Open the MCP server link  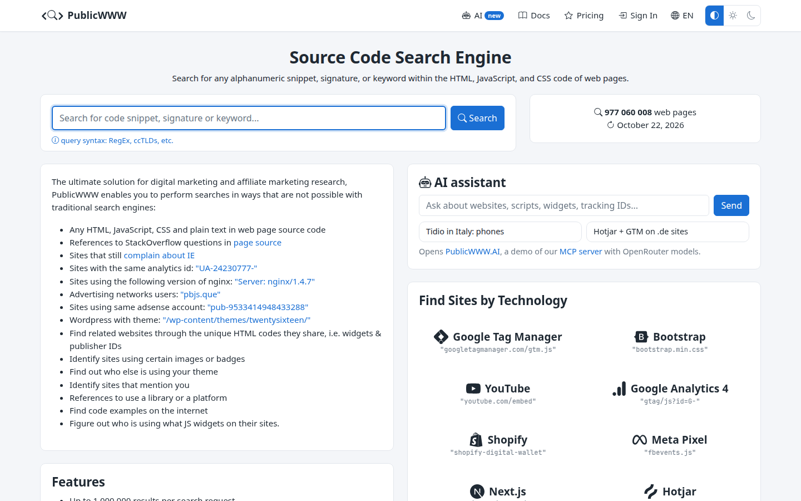pos(581,252)
